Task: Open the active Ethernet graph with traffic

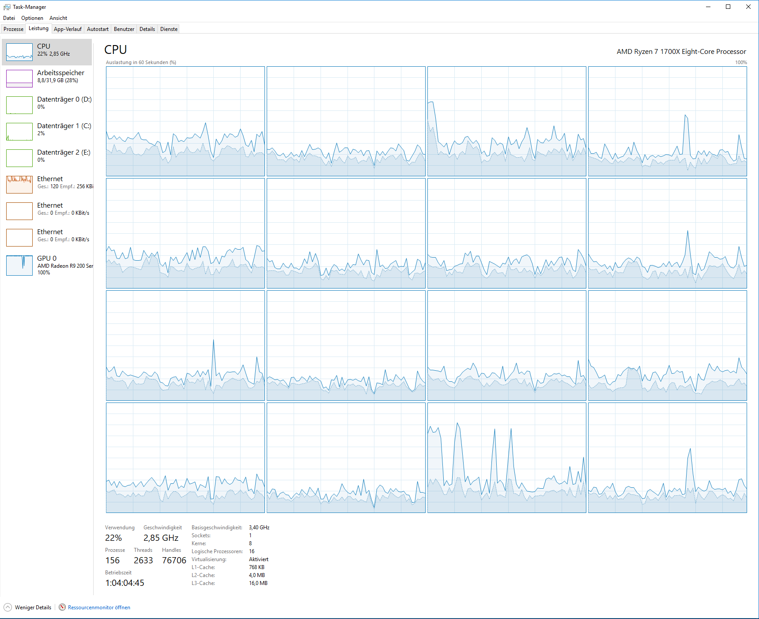Action: pos(19,185)
